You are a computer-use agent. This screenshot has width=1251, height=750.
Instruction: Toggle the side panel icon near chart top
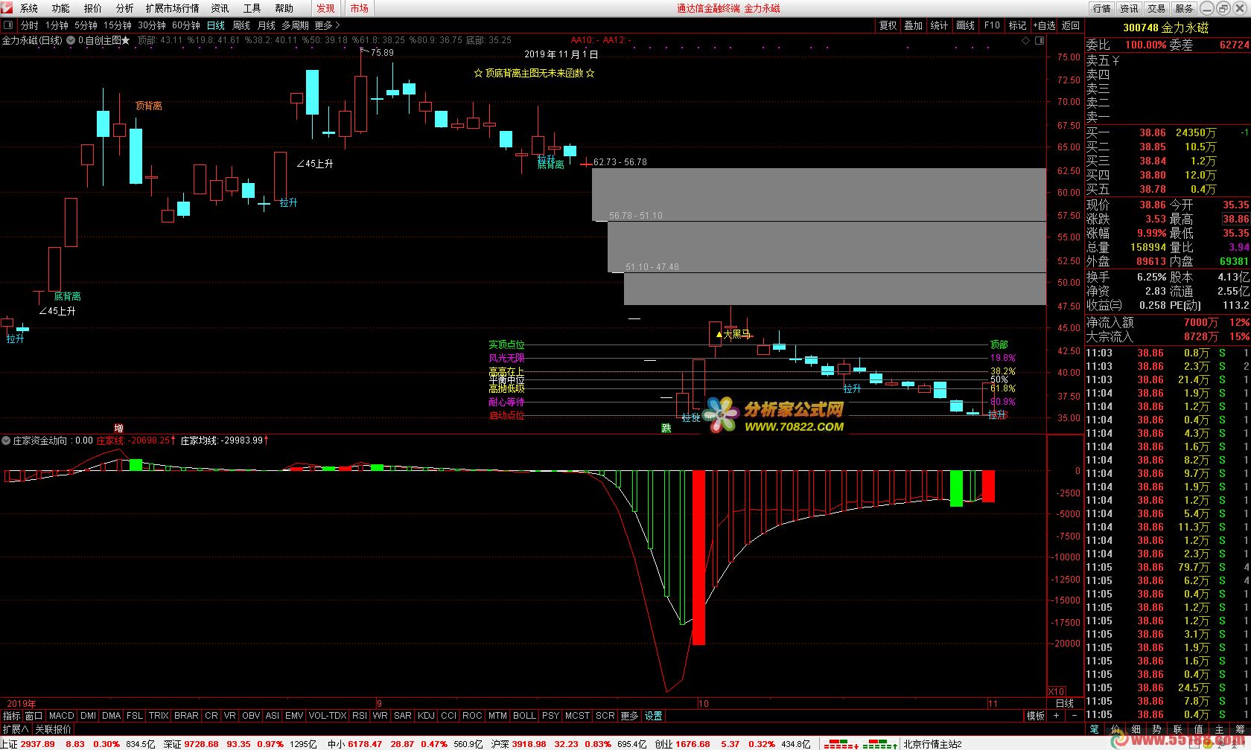tap(1040, 41)
